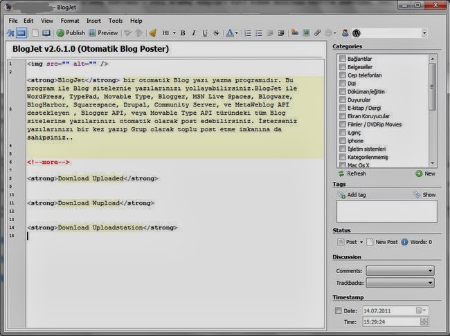This screenshot has width=450, height=336.
Task: Click the Time field stepper arrows
Action: [424, 321]
